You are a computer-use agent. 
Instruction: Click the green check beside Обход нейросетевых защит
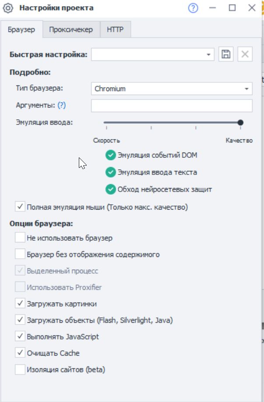click(x=110, y=189)
